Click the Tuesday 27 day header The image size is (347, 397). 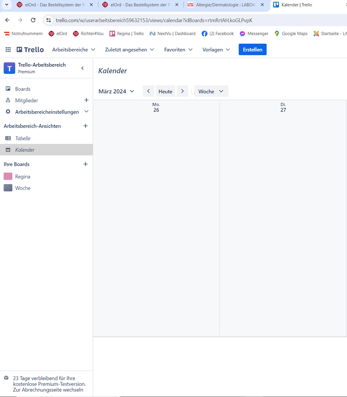(283, 107)
